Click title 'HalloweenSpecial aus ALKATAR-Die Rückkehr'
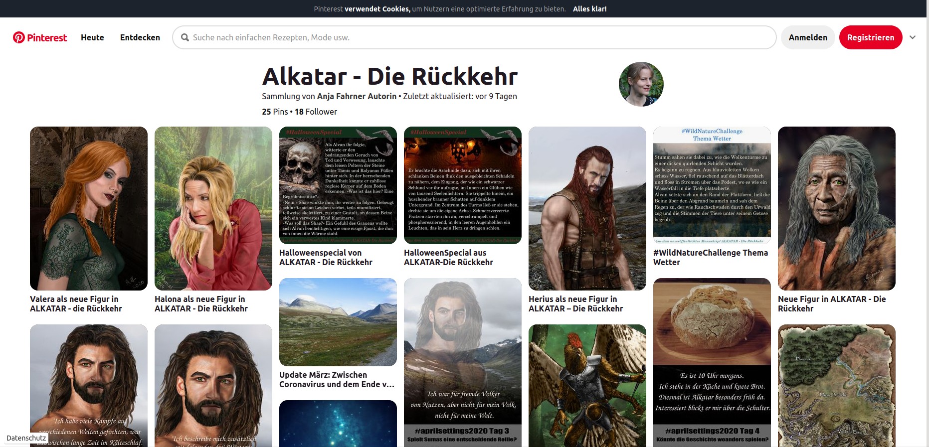929x447 pixels. (x=448, y=257)
